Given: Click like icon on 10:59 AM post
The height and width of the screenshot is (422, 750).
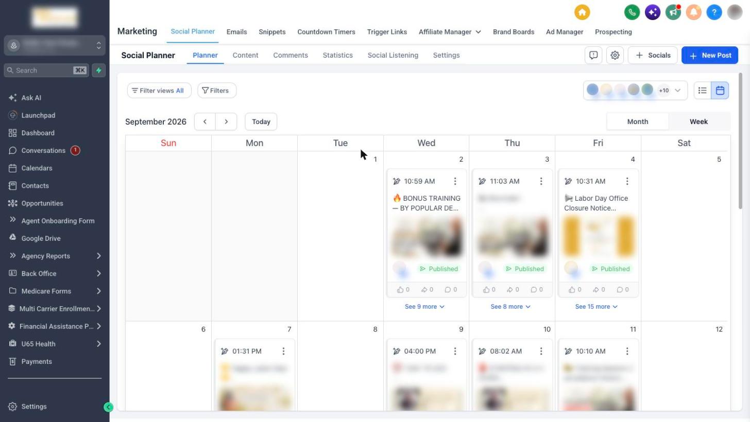Looking at the screenshot, I should (x=400, y=290).
